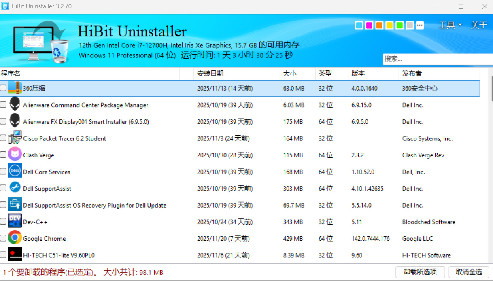The height and width of the screenshot is (282, 493).
Task: Tick the Dell Core Services checkbox
Action: pos(3,172)
